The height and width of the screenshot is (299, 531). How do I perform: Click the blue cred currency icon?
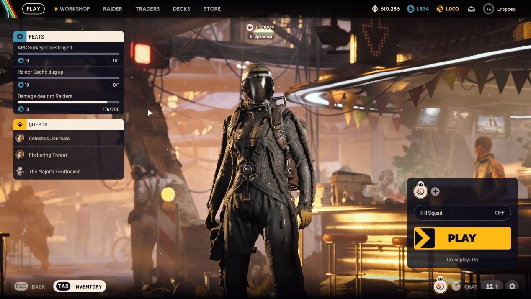coord(411,9)
